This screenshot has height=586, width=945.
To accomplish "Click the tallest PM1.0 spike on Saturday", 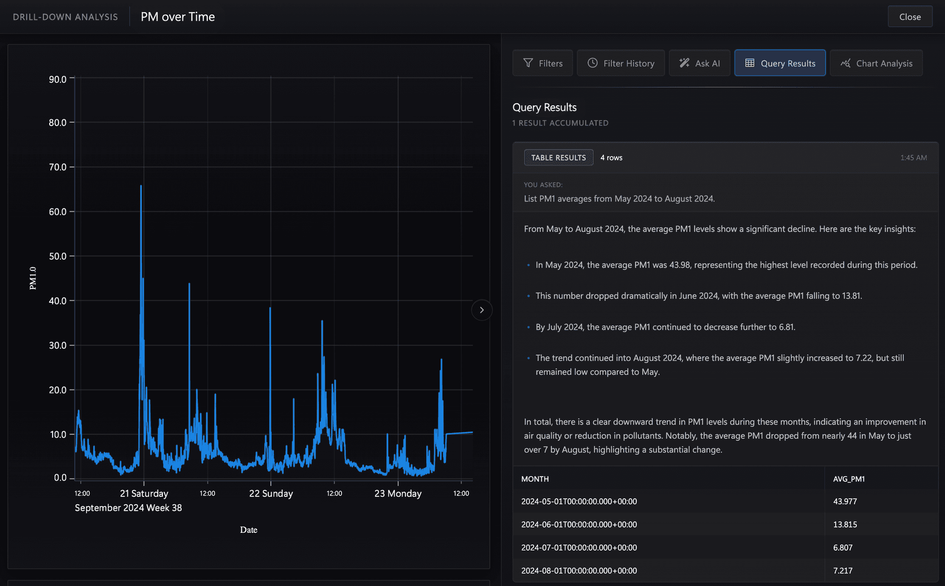I will (x=141, y=186).
